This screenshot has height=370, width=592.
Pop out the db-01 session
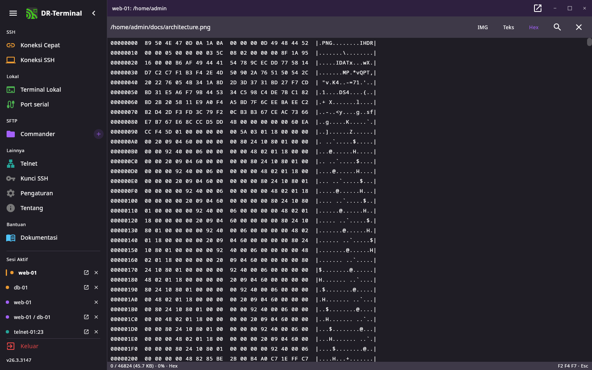[x=86, y=287]
